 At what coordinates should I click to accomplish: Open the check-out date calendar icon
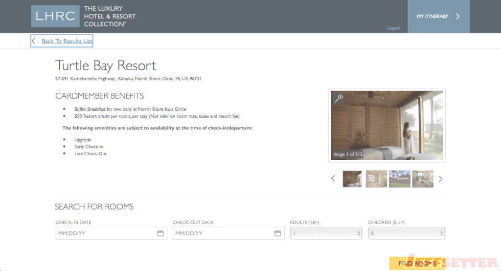coord(277,233)
